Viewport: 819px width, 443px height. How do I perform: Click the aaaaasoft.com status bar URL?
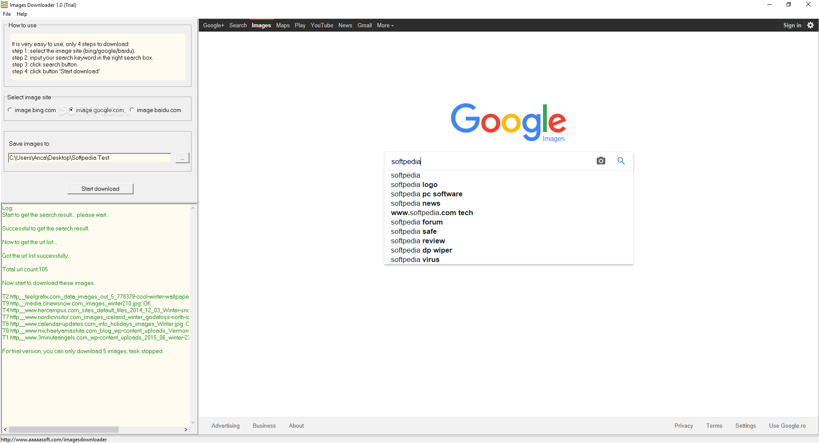tap(54, 440)
